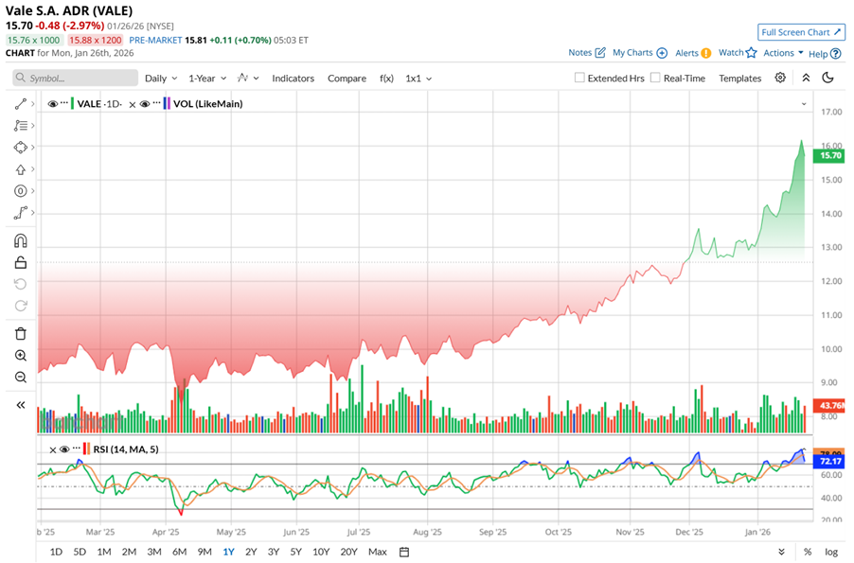Collapse the chart header with double-chevron up
Image resolution: width=854 pixels, height=563 pixels.
[x=806, y=78]
